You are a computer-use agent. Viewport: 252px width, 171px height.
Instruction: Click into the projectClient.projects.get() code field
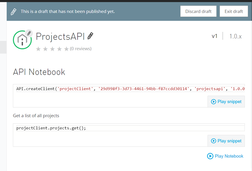pos(126,128)
